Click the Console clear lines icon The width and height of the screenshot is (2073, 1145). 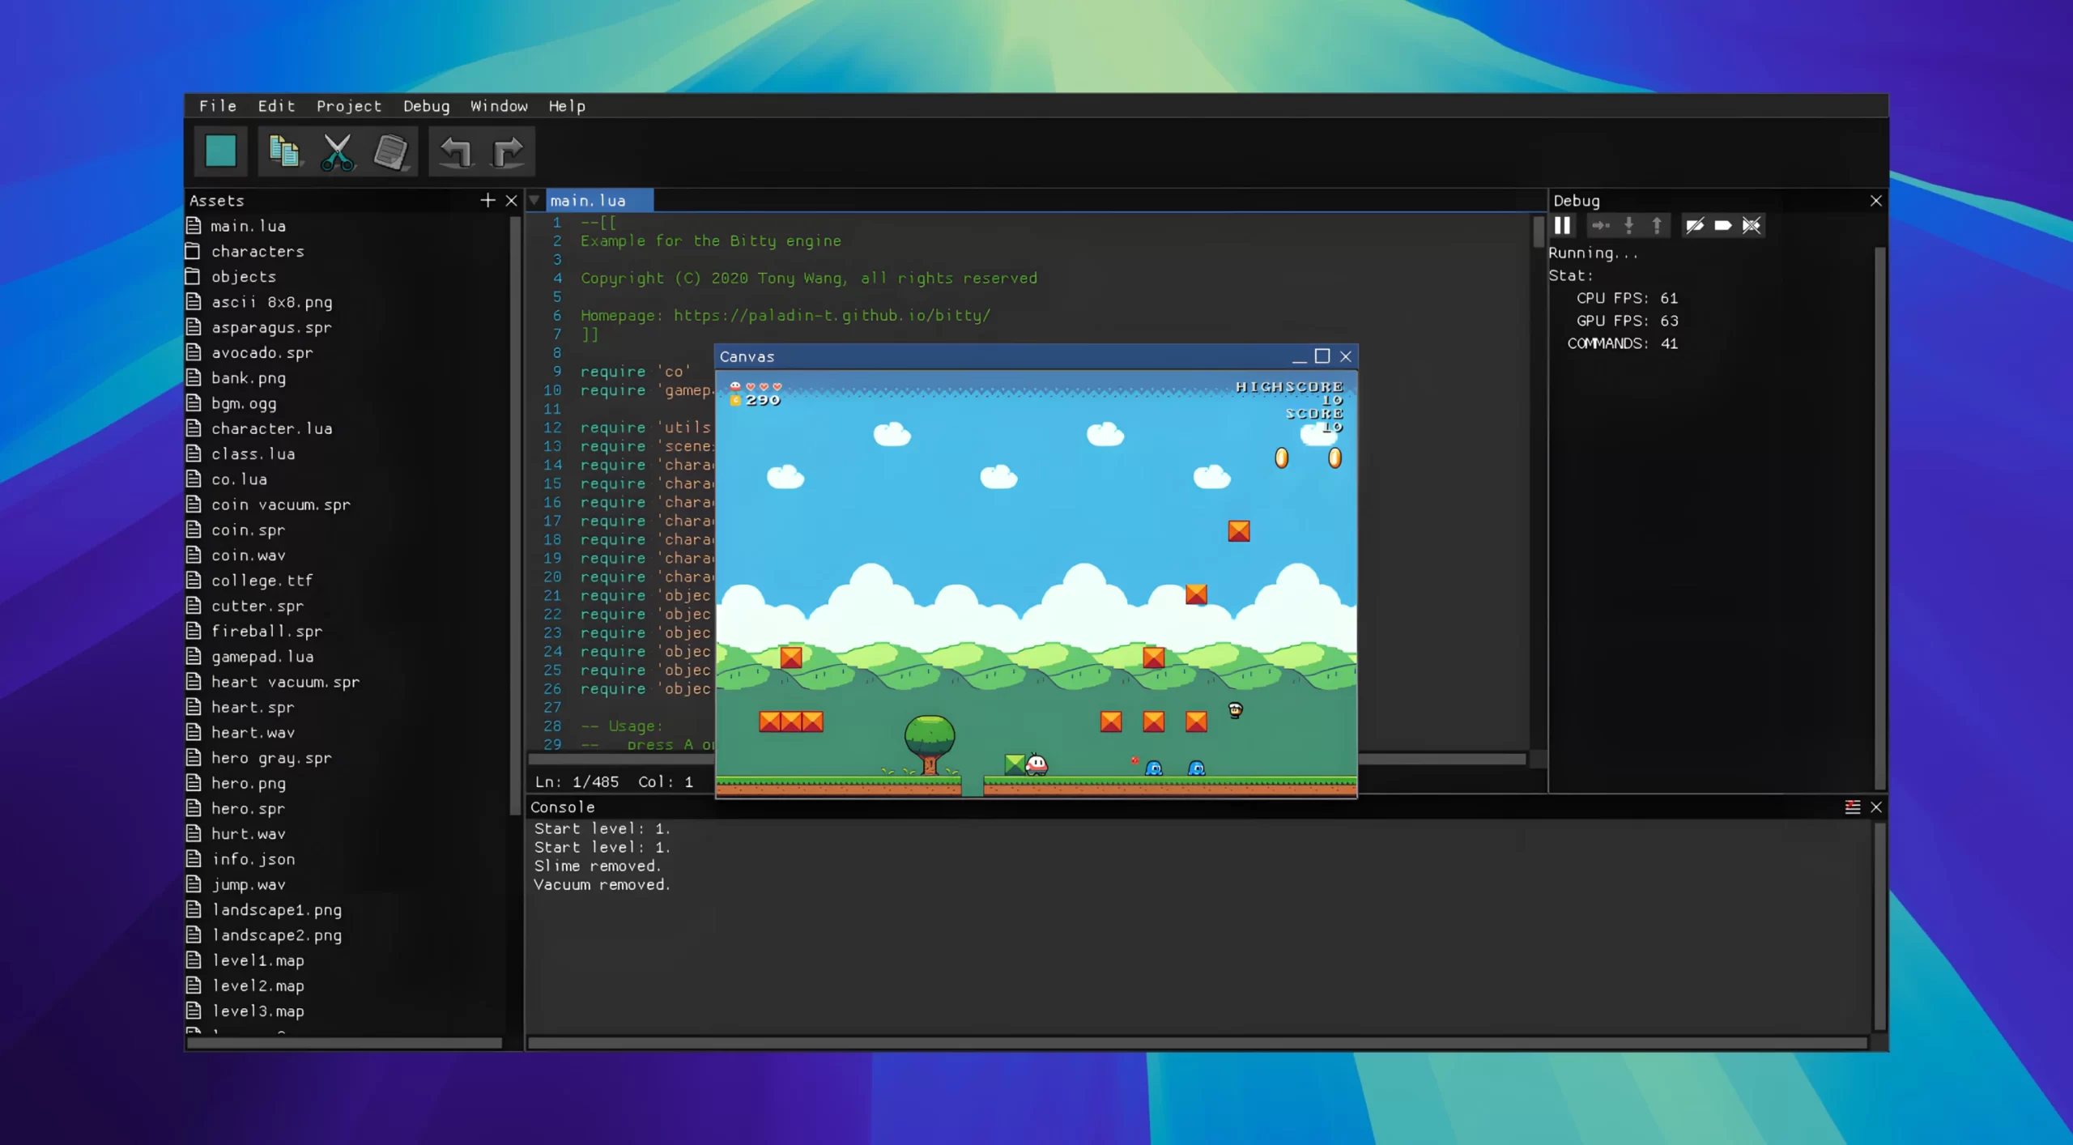[1852, 807]
